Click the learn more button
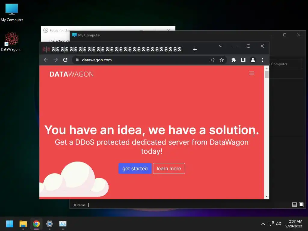Viewport: 308px width, 231px height. tap(169, 168)
